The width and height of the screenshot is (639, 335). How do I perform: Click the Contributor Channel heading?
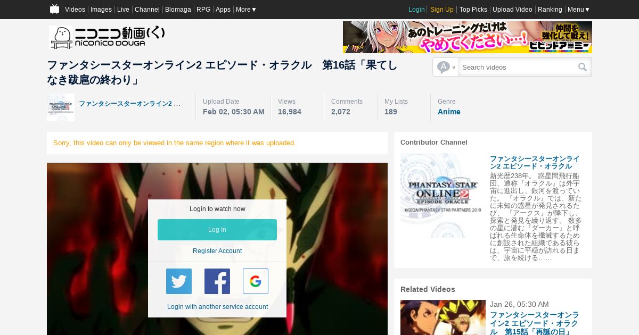434,143
